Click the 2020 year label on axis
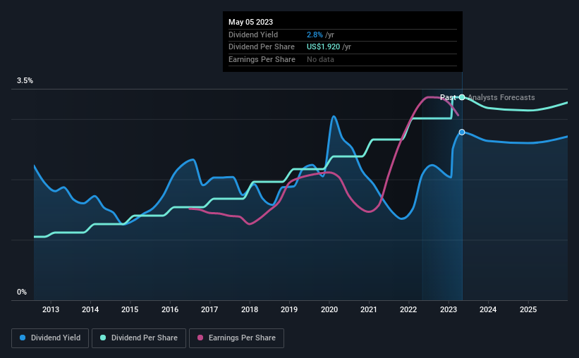Viewport: 579px width, 358px height. point(329,309)
